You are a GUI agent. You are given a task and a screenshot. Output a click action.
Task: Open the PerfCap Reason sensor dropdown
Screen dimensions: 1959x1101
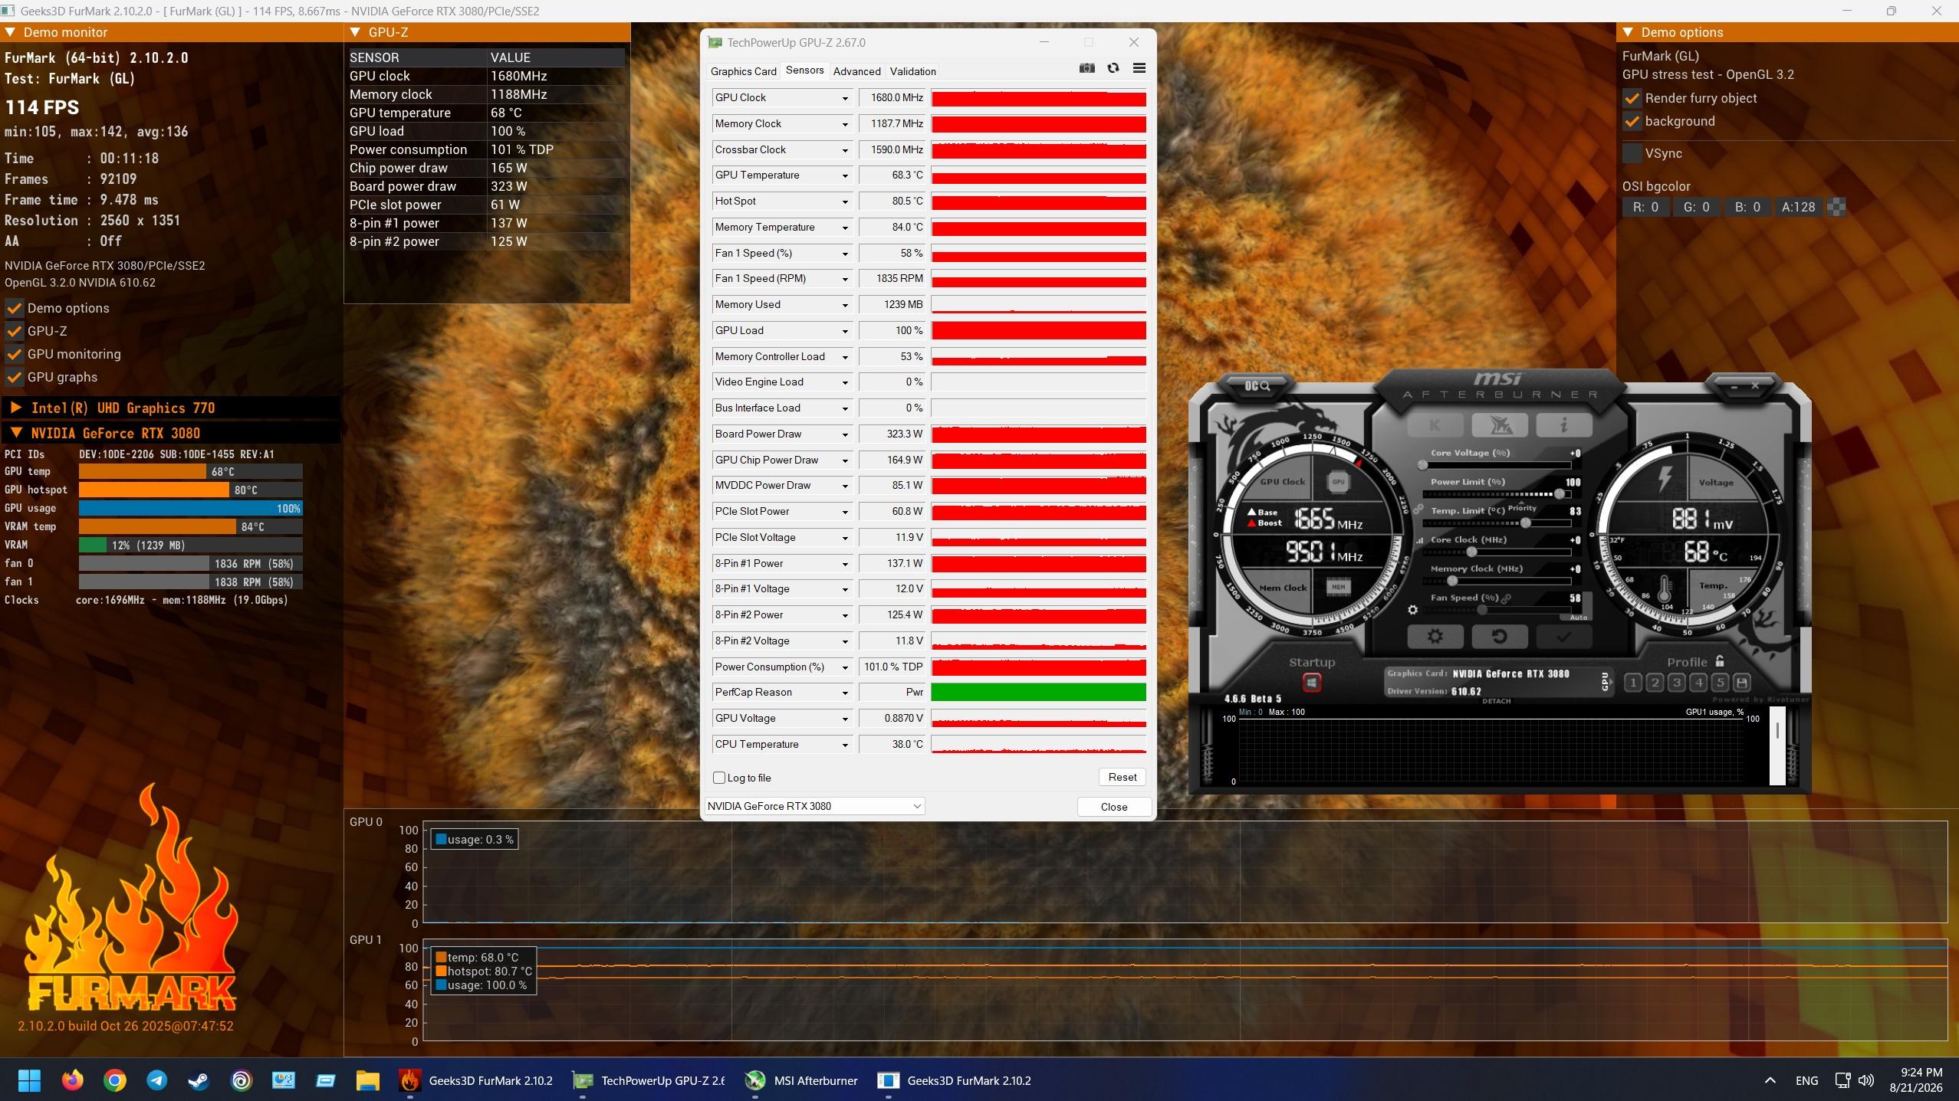click(845, 693)
